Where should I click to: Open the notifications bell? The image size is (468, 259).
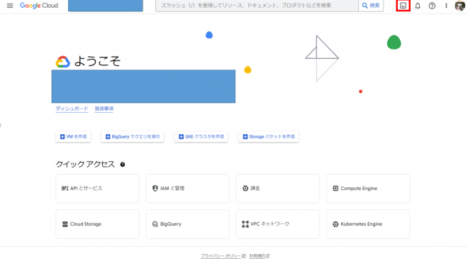point(418,6)
